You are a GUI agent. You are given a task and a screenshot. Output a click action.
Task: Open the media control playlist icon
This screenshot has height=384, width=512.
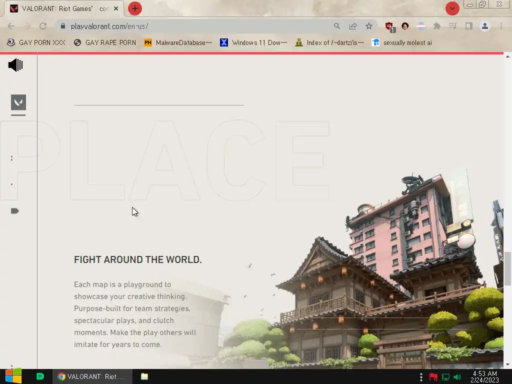point(452,26)
